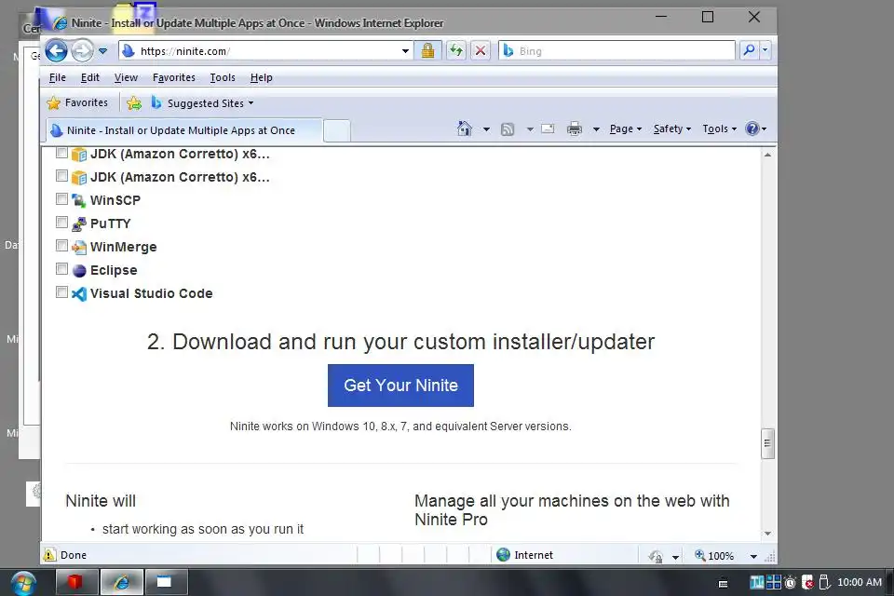Open search provider dropdown next to magnifier
894x596 pixels.
[x=765, y=51]
